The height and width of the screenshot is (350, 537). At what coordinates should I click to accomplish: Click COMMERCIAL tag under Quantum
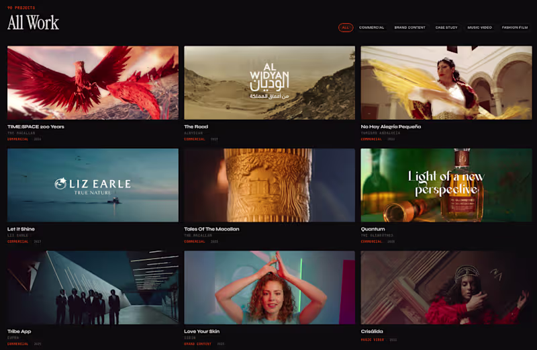(x=371, y=242)
